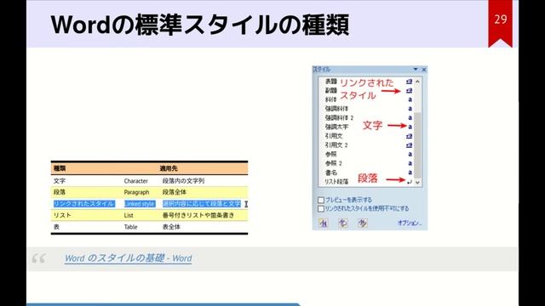545x306 pixels.
Task: Click the Paragraph cell in the table
Action: 136,192
